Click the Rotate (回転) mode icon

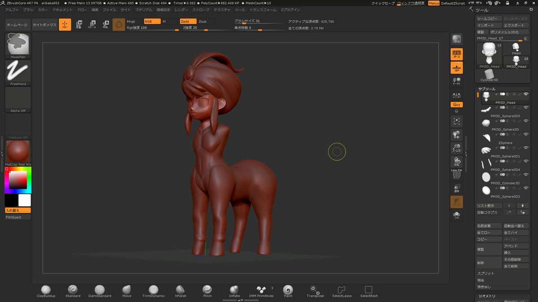pos(106,25)
